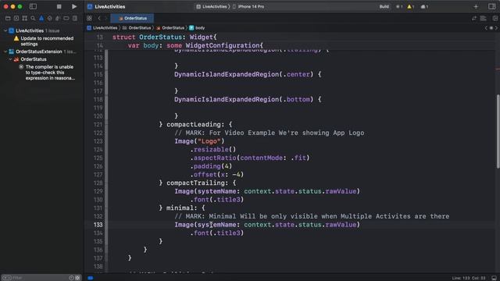This screenshot has height=281, width=500.
Task: Click sticky header 'var body' line
Action: point(195,45)
